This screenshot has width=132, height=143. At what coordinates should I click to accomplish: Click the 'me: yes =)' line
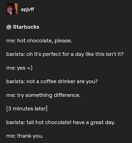19,68
